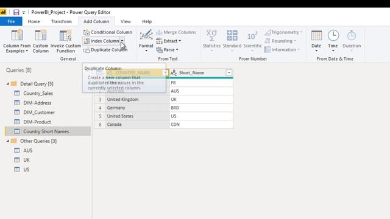Open the Information dropdown

pos(282,50)
